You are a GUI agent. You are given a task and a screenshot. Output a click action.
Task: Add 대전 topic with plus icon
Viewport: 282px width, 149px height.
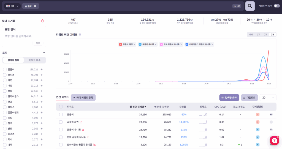pyautogui.click(x=42, y=85)
